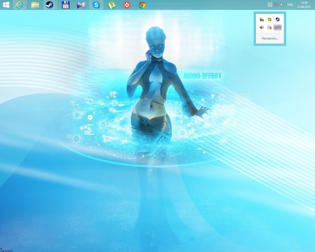Open the Action Center flag icon in the tray popup
Screen dimensions: 315x252
(x=270, y=27)
